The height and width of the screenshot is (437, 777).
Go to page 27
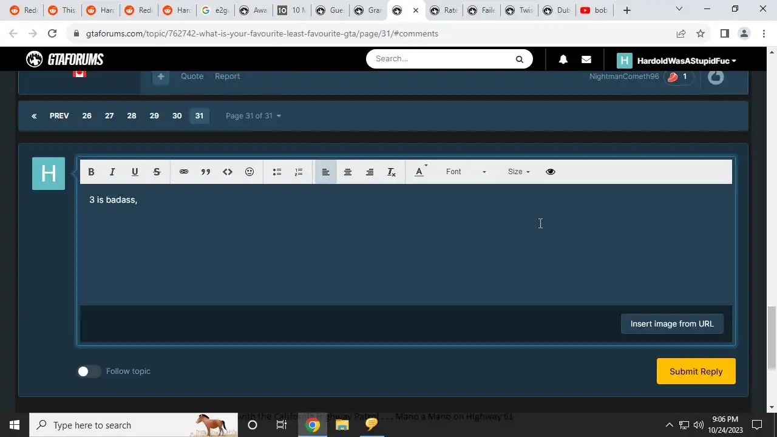[x=109, y=116]
